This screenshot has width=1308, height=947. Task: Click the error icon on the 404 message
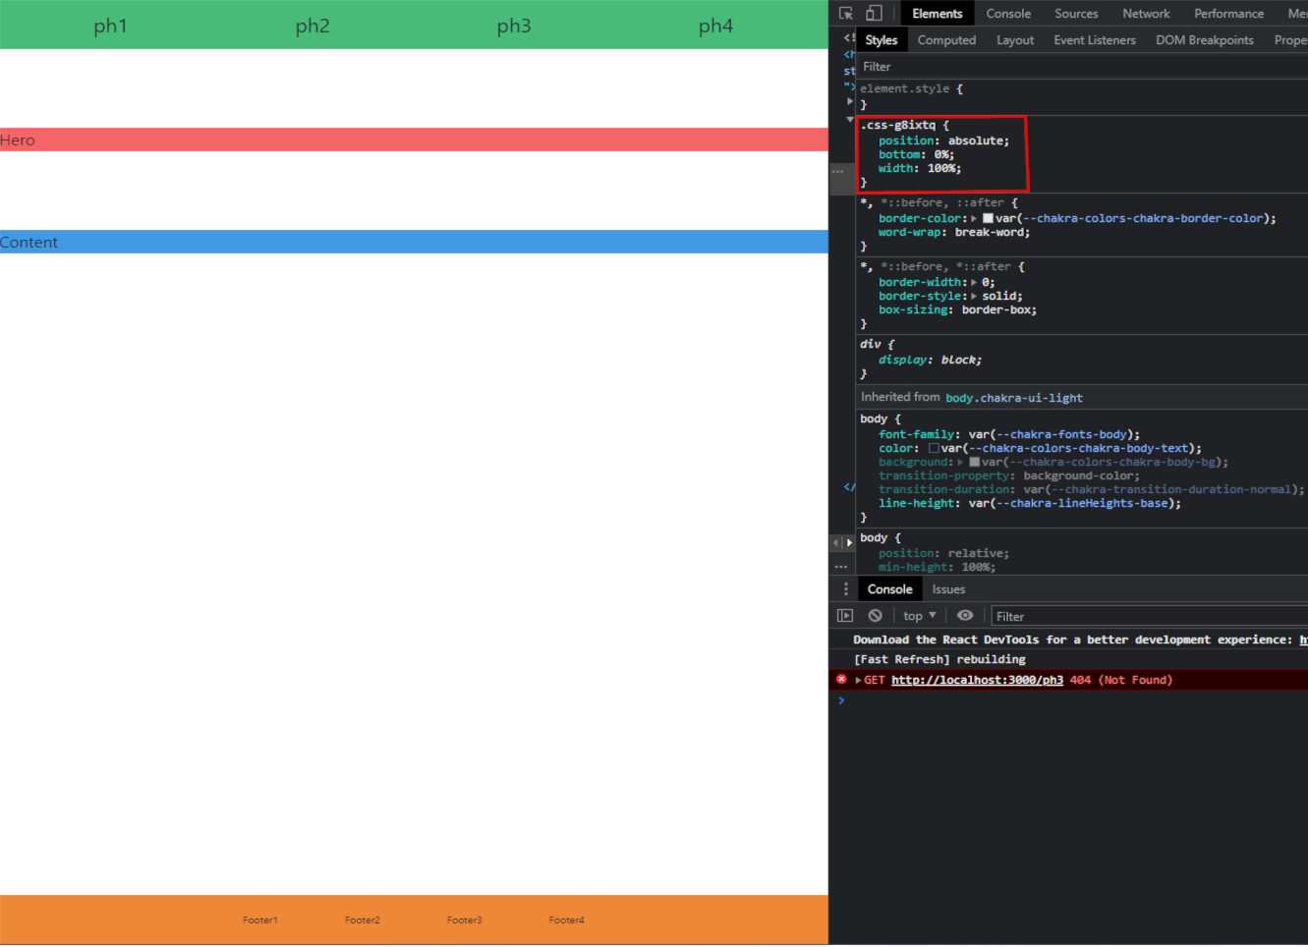(x=841, y=679)
